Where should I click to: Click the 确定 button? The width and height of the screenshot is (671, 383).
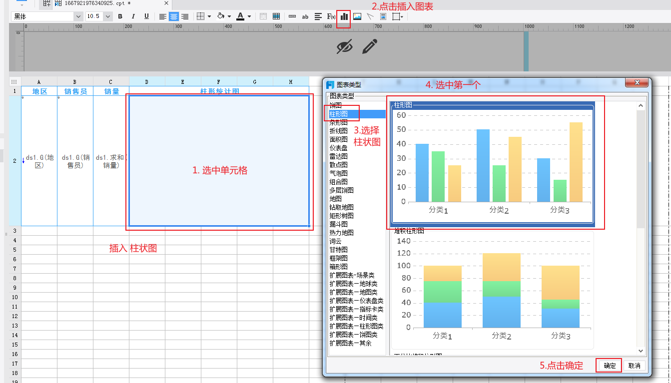pyautogui.click(x=610, y=366)
